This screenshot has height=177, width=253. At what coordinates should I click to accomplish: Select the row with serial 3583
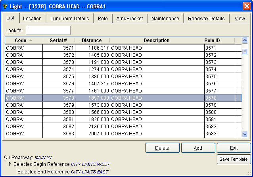pyautogui.click(x=123, y=134)
